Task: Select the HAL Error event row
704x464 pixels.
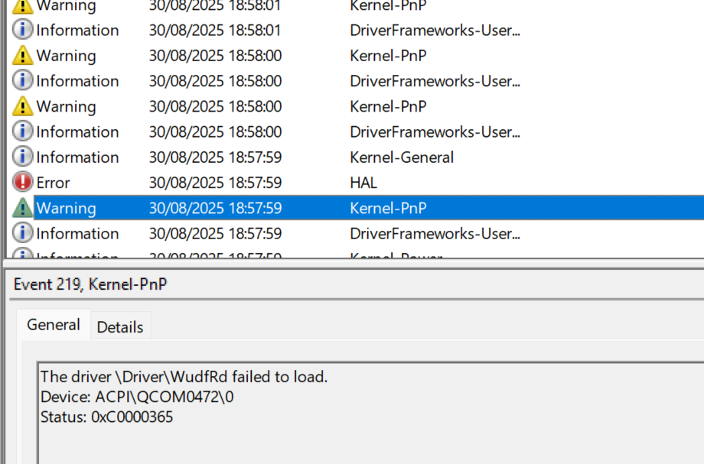Action: 230,182
